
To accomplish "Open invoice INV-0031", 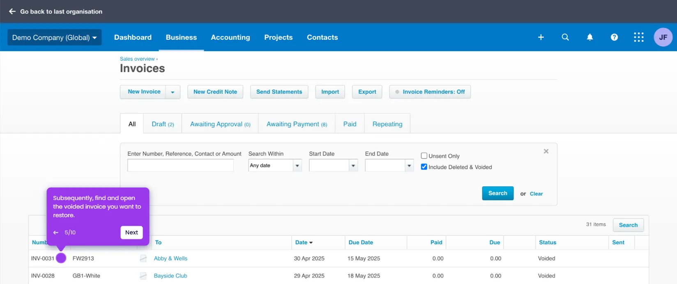I will coord(43,259).
